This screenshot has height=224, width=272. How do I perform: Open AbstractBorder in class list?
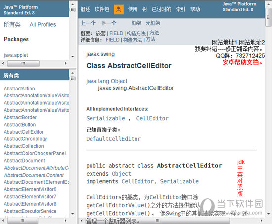pos(20,117)
